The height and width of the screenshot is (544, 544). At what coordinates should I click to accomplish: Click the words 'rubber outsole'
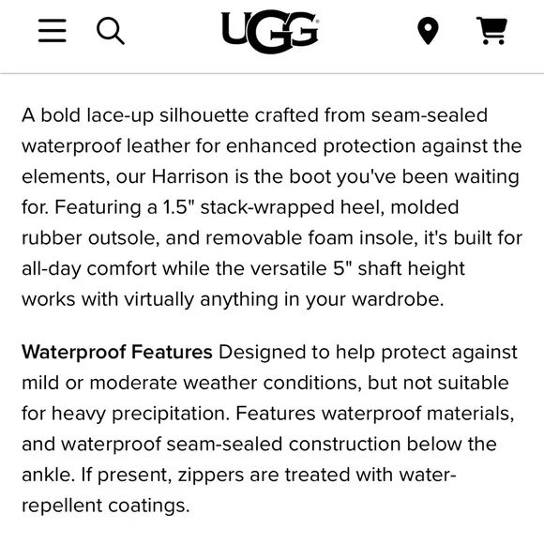click(91, 238)
